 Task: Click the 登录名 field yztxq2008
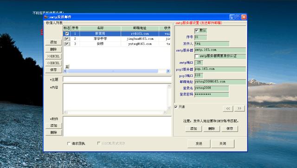(x=212, y=88)
